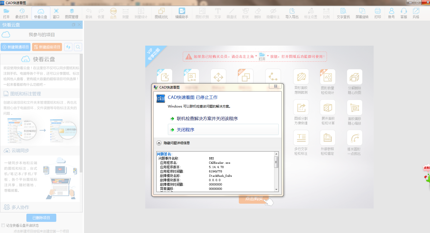Click the 打印 print icon
430x233 pixels.
[x=378, y=13]
